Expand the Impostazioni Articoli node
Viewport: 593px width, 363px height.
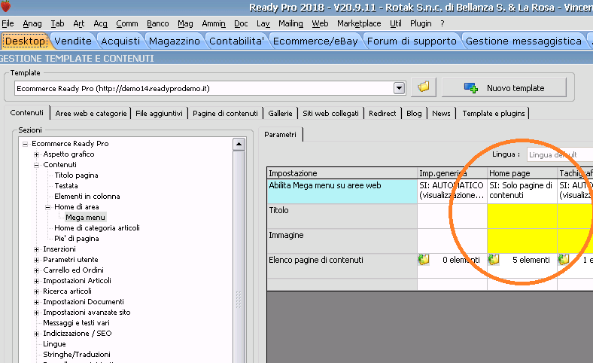point(36,281)
